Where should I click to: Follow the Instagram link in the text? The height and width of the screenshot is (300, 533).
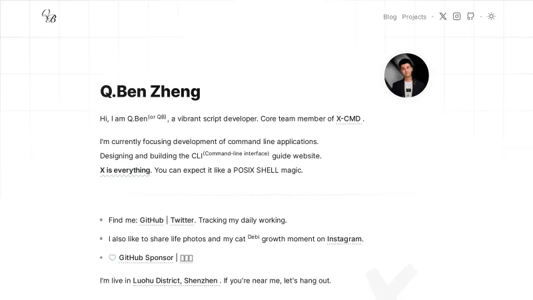(344, 239)
